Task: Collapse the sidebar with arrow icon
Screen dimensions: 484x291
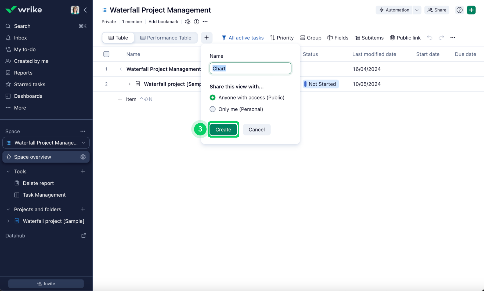Action: [x=85, y=10]
